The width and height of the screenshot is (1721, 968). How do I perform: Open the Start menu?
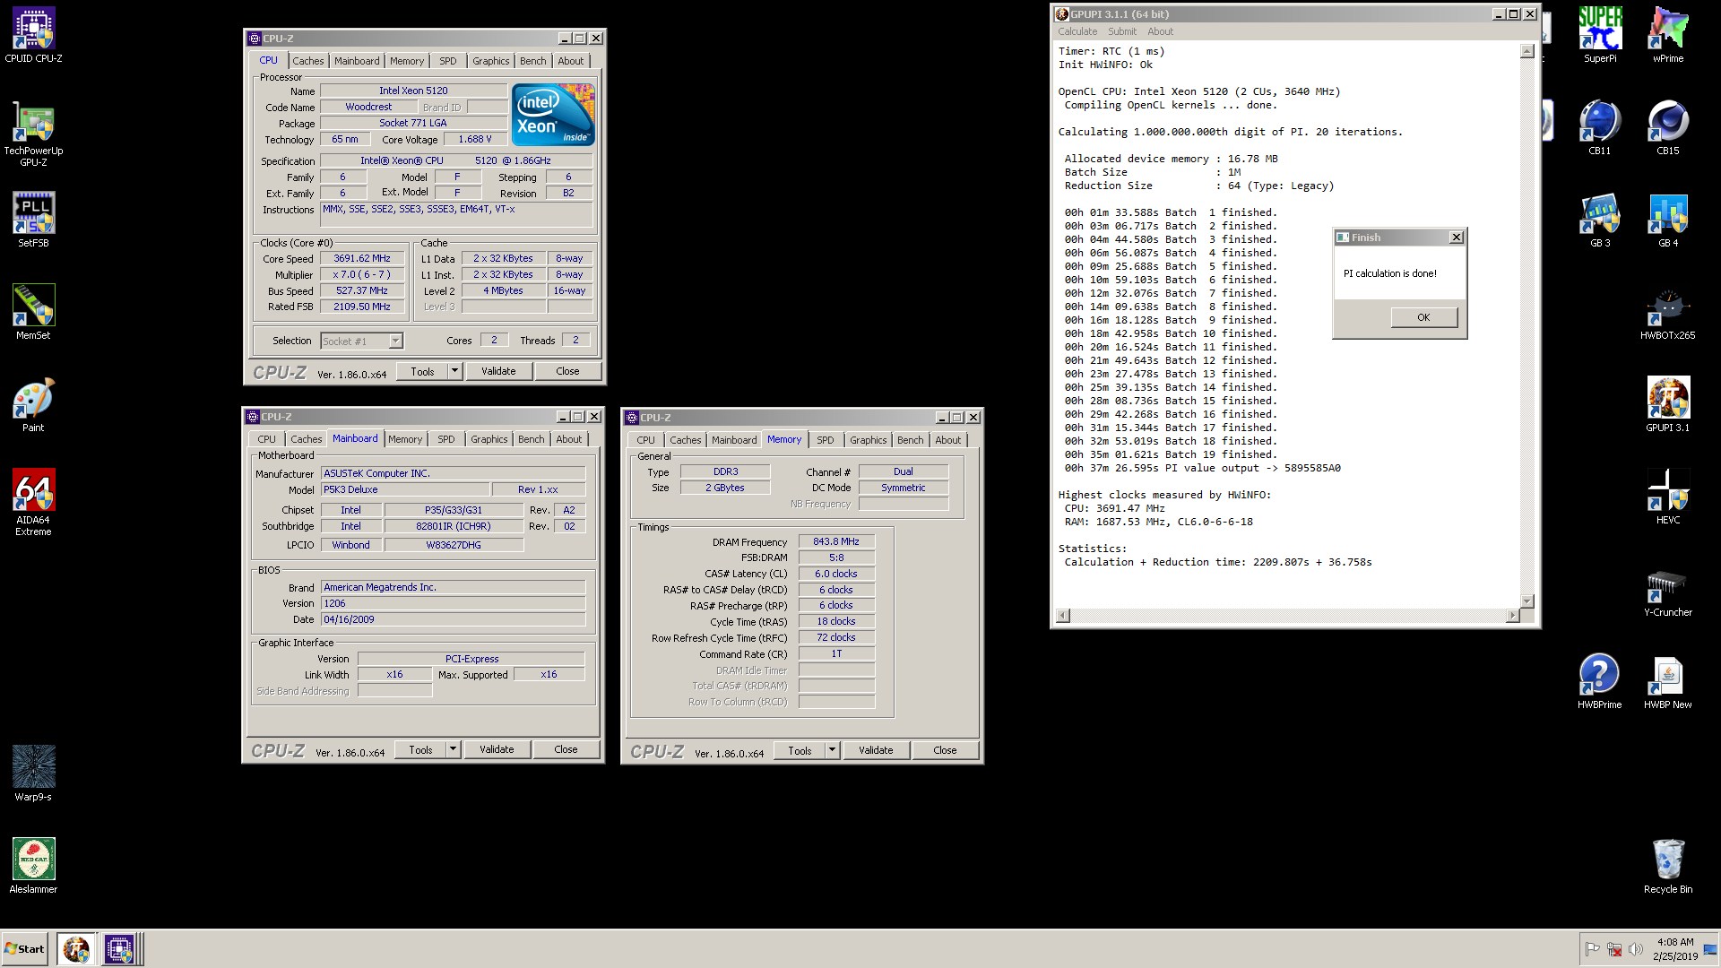pos(25,948)
